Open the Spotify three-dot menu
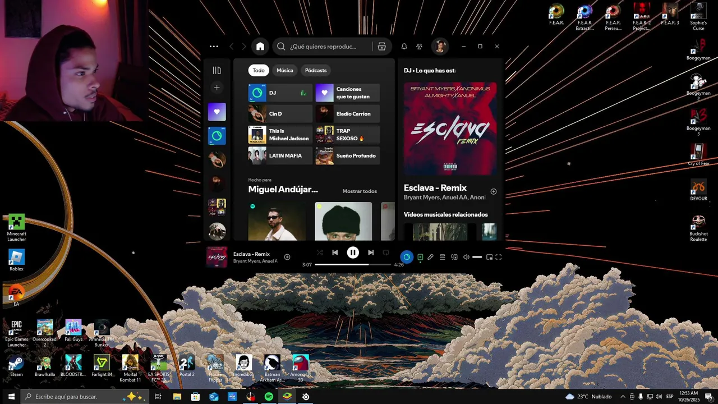 [214, 47]
